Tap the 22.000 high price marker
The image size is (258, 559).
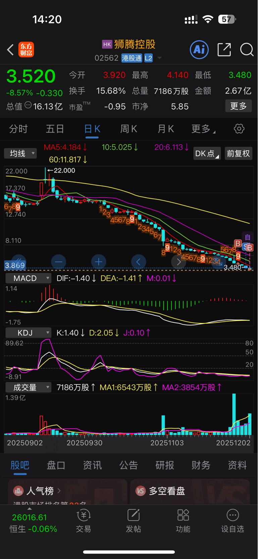(61, 171)
